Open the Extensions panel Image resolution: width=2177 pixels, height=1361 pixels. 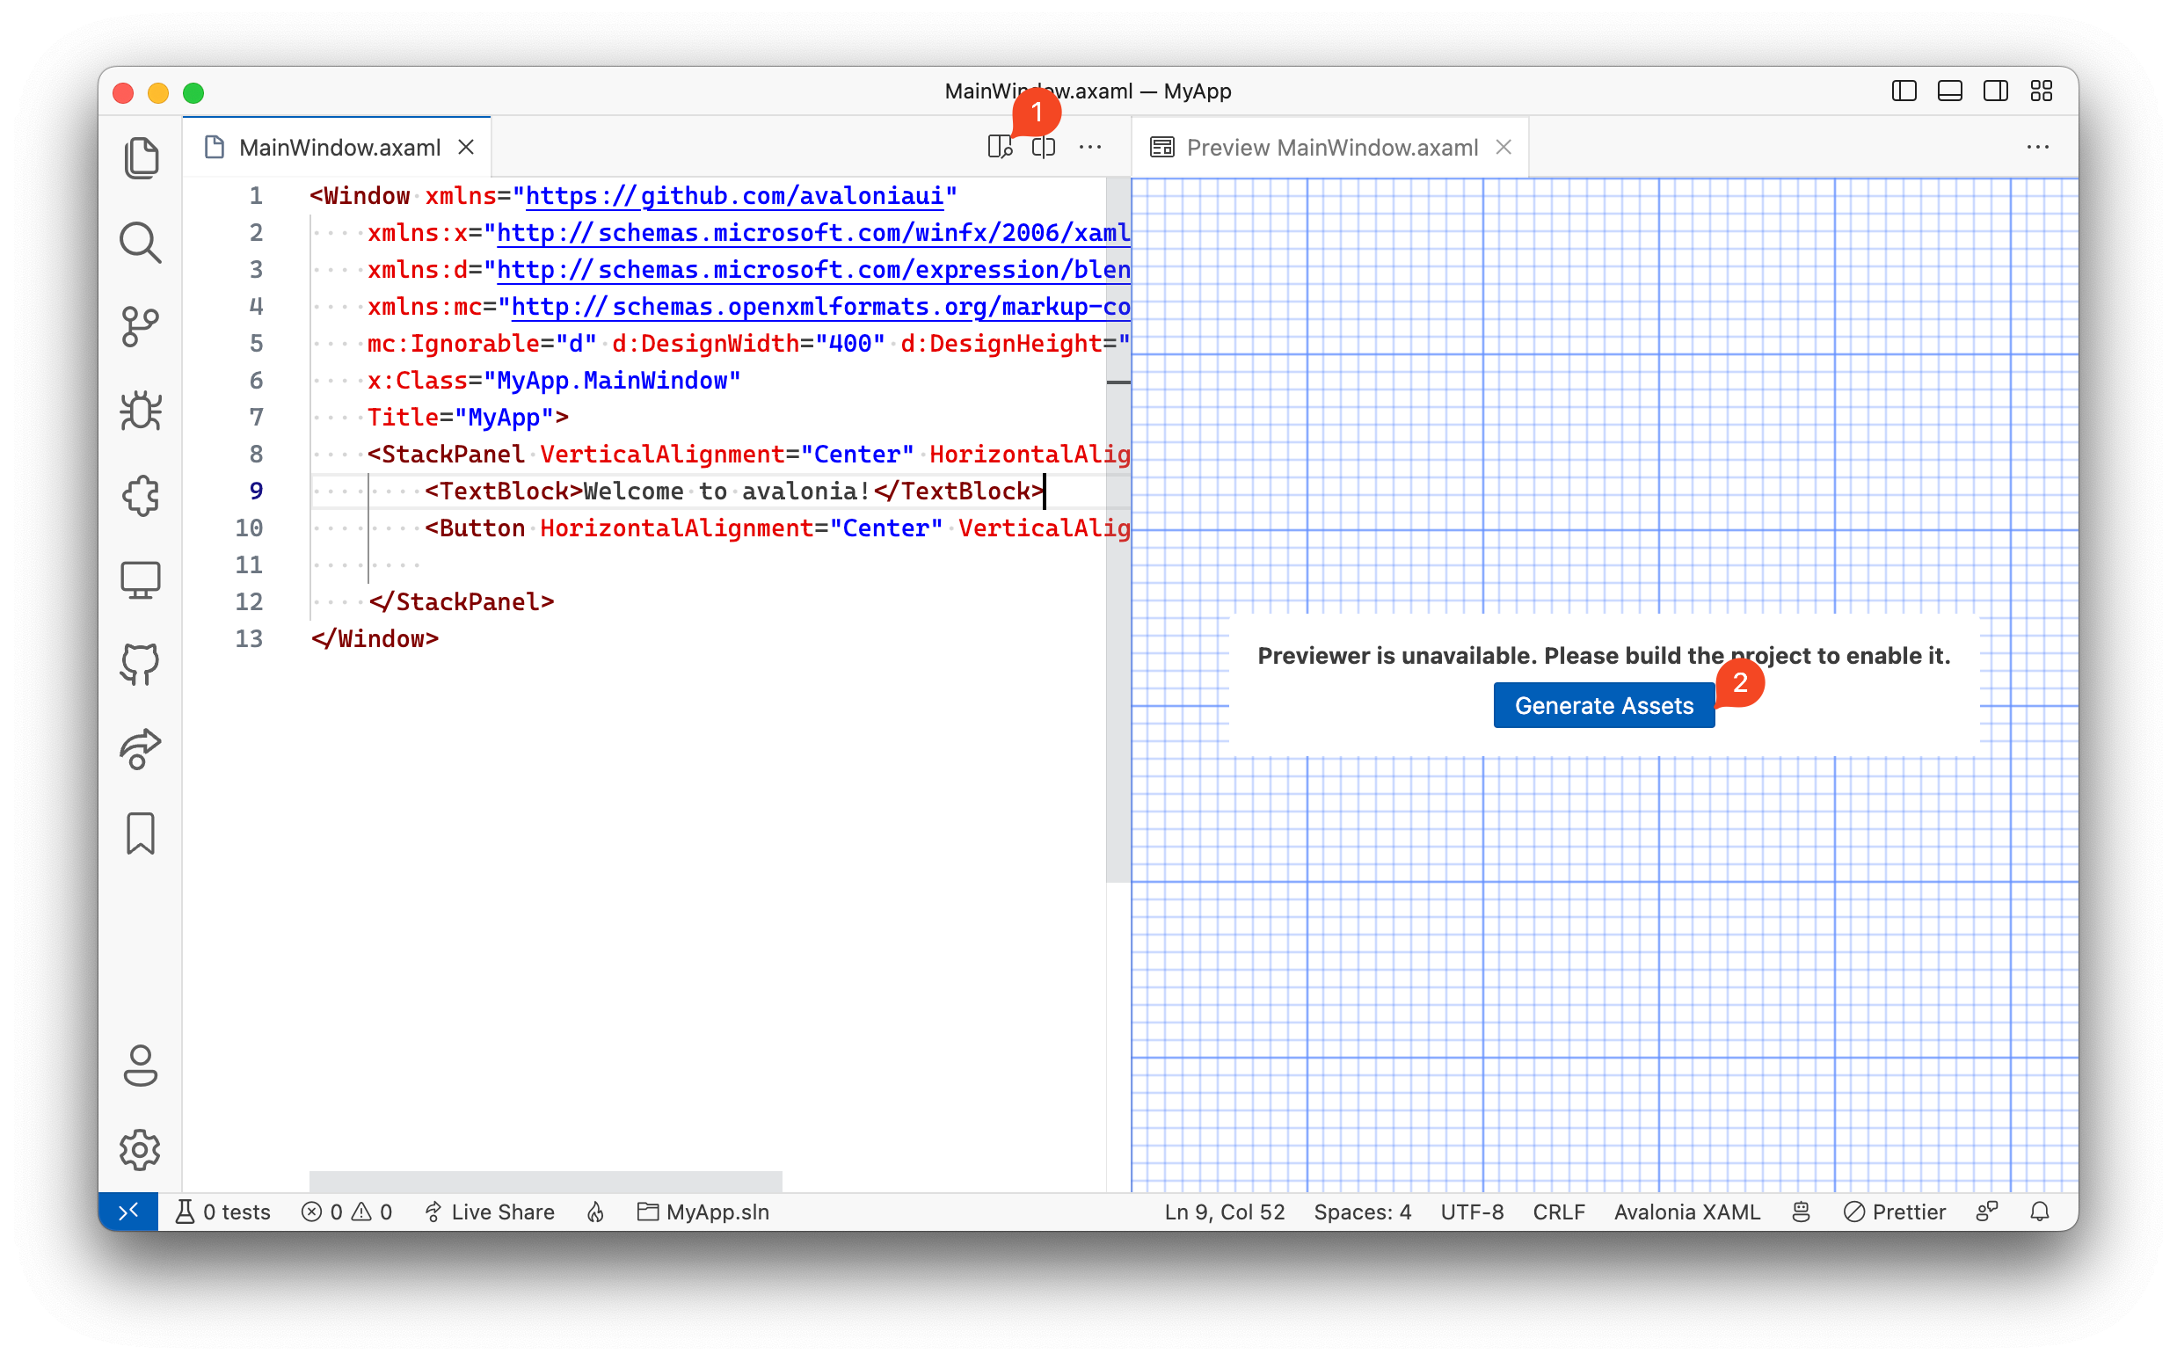pyautogui.click(x=140, y=497)
